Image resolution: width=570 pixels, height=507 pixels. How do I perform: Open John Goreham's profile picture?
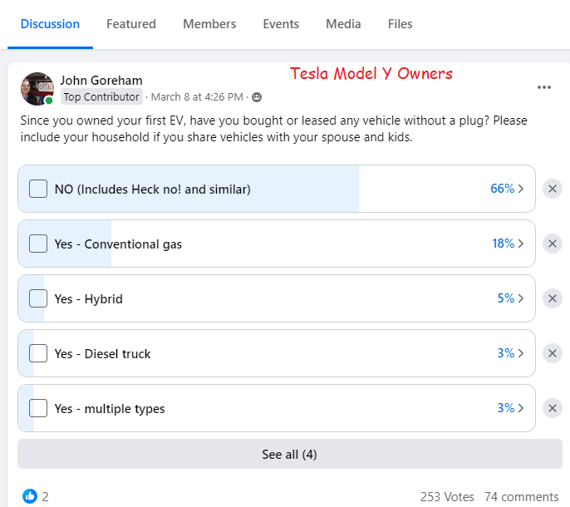(37, 89)
